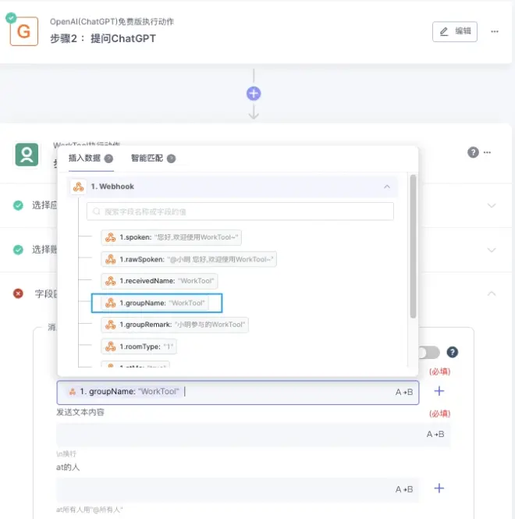Image resolution: width=515 pixels, height=519 pixels.
Task: Expand the 选择账户 section chevron
Action: click(492, 250)
